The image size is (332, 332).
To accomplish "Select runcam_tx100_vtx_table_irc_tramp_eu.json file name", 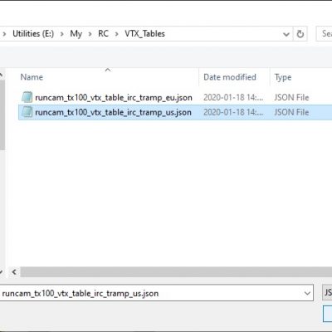I will point(114,97).
